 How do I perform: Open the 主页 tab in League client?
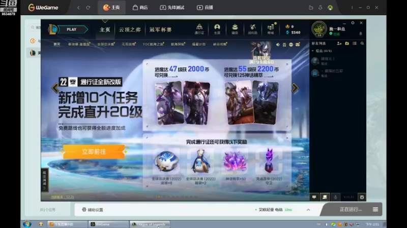coord(105,30)
